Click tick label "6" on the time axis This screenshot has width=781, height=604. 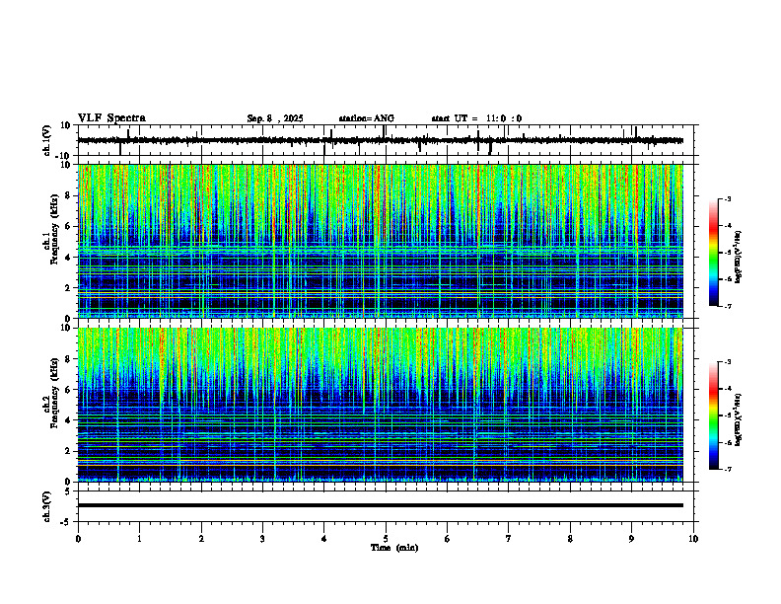pyautogui.click(x=448, y=539)
